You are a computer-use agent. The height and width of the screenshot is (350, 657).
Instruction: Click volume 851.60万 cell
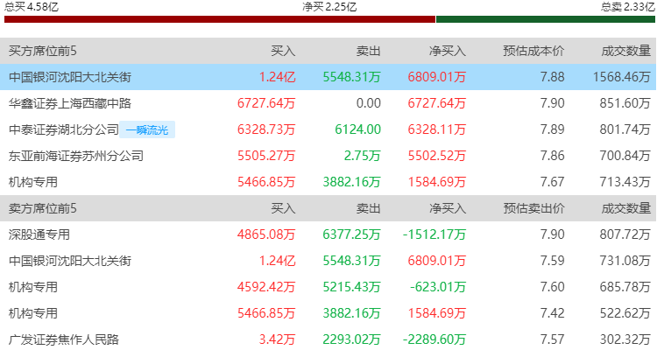pos(625,103)
